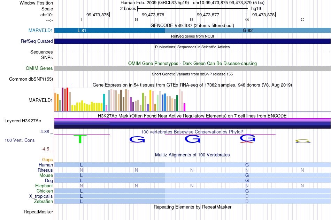Click the GTEx MARVELD1 expression bar chart
The image size is (331, 220).
(x=120, y=99)
